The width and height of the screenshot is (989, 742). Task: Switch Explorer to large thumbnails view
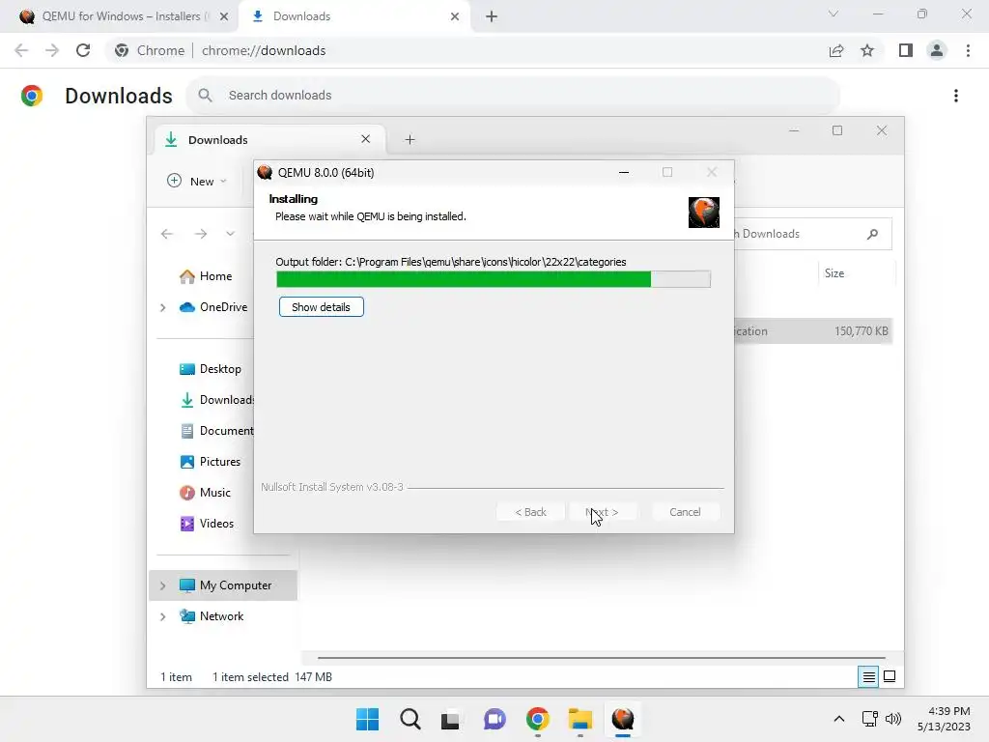coord(890,677)
